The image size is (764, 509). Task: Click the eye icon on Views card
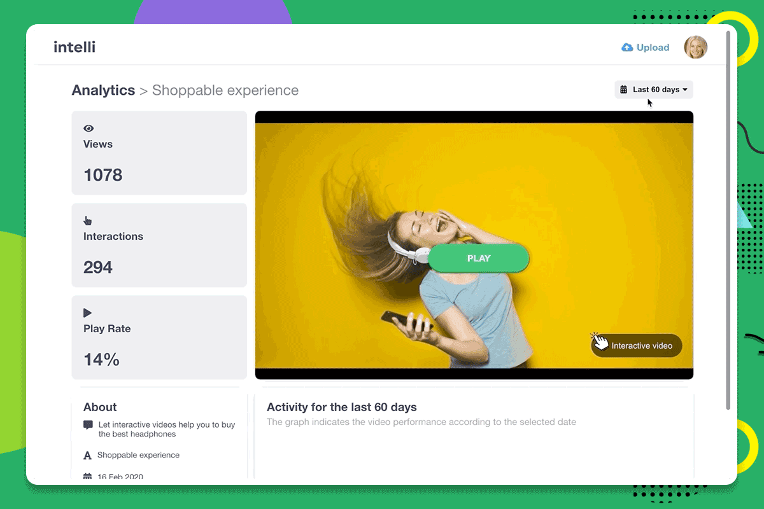pyautogui.click(x=88, y=129)
